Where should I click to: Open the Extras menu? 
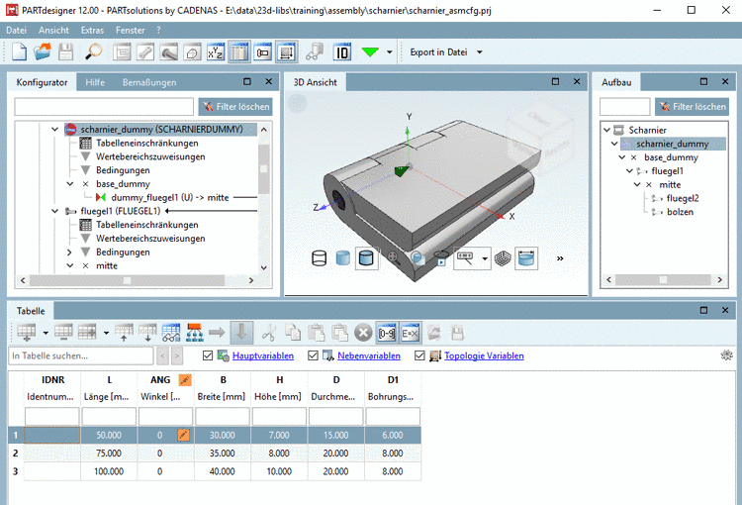pos(92,31)
